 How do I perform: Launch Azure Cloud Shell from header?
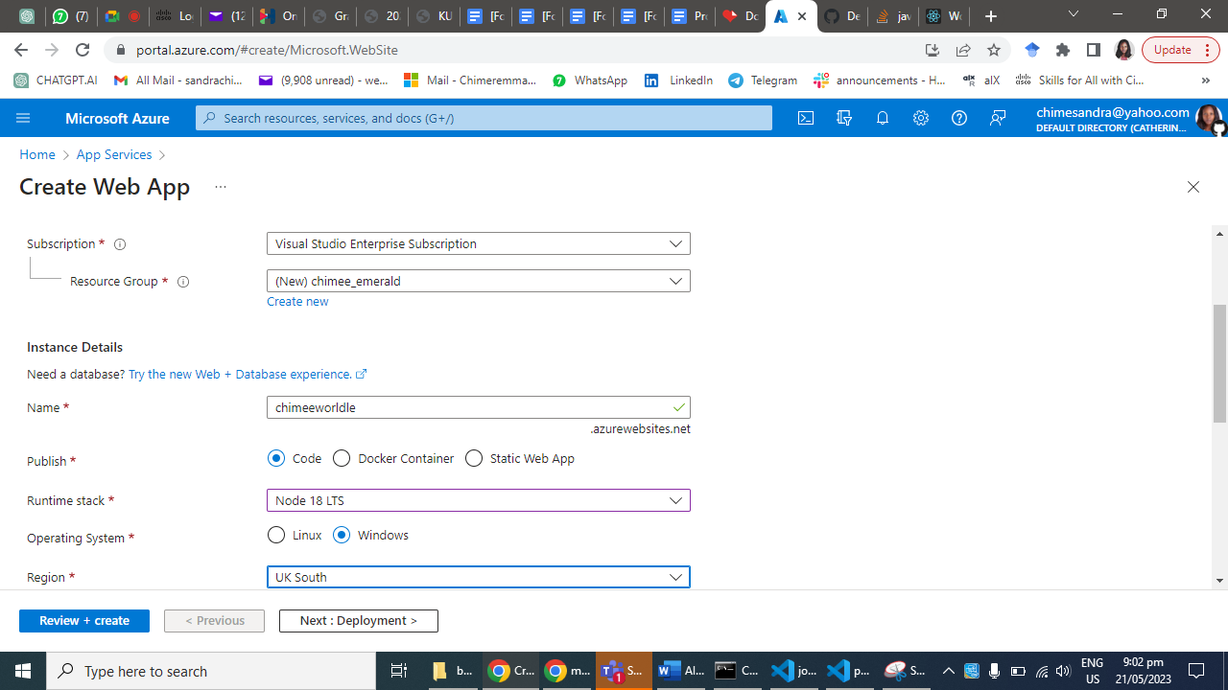806,118
